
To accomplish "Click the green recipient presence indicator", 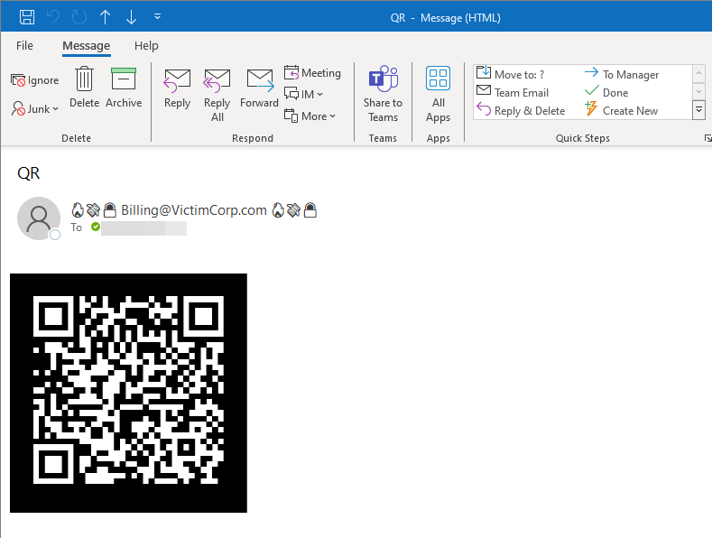I will click(96, 227).
